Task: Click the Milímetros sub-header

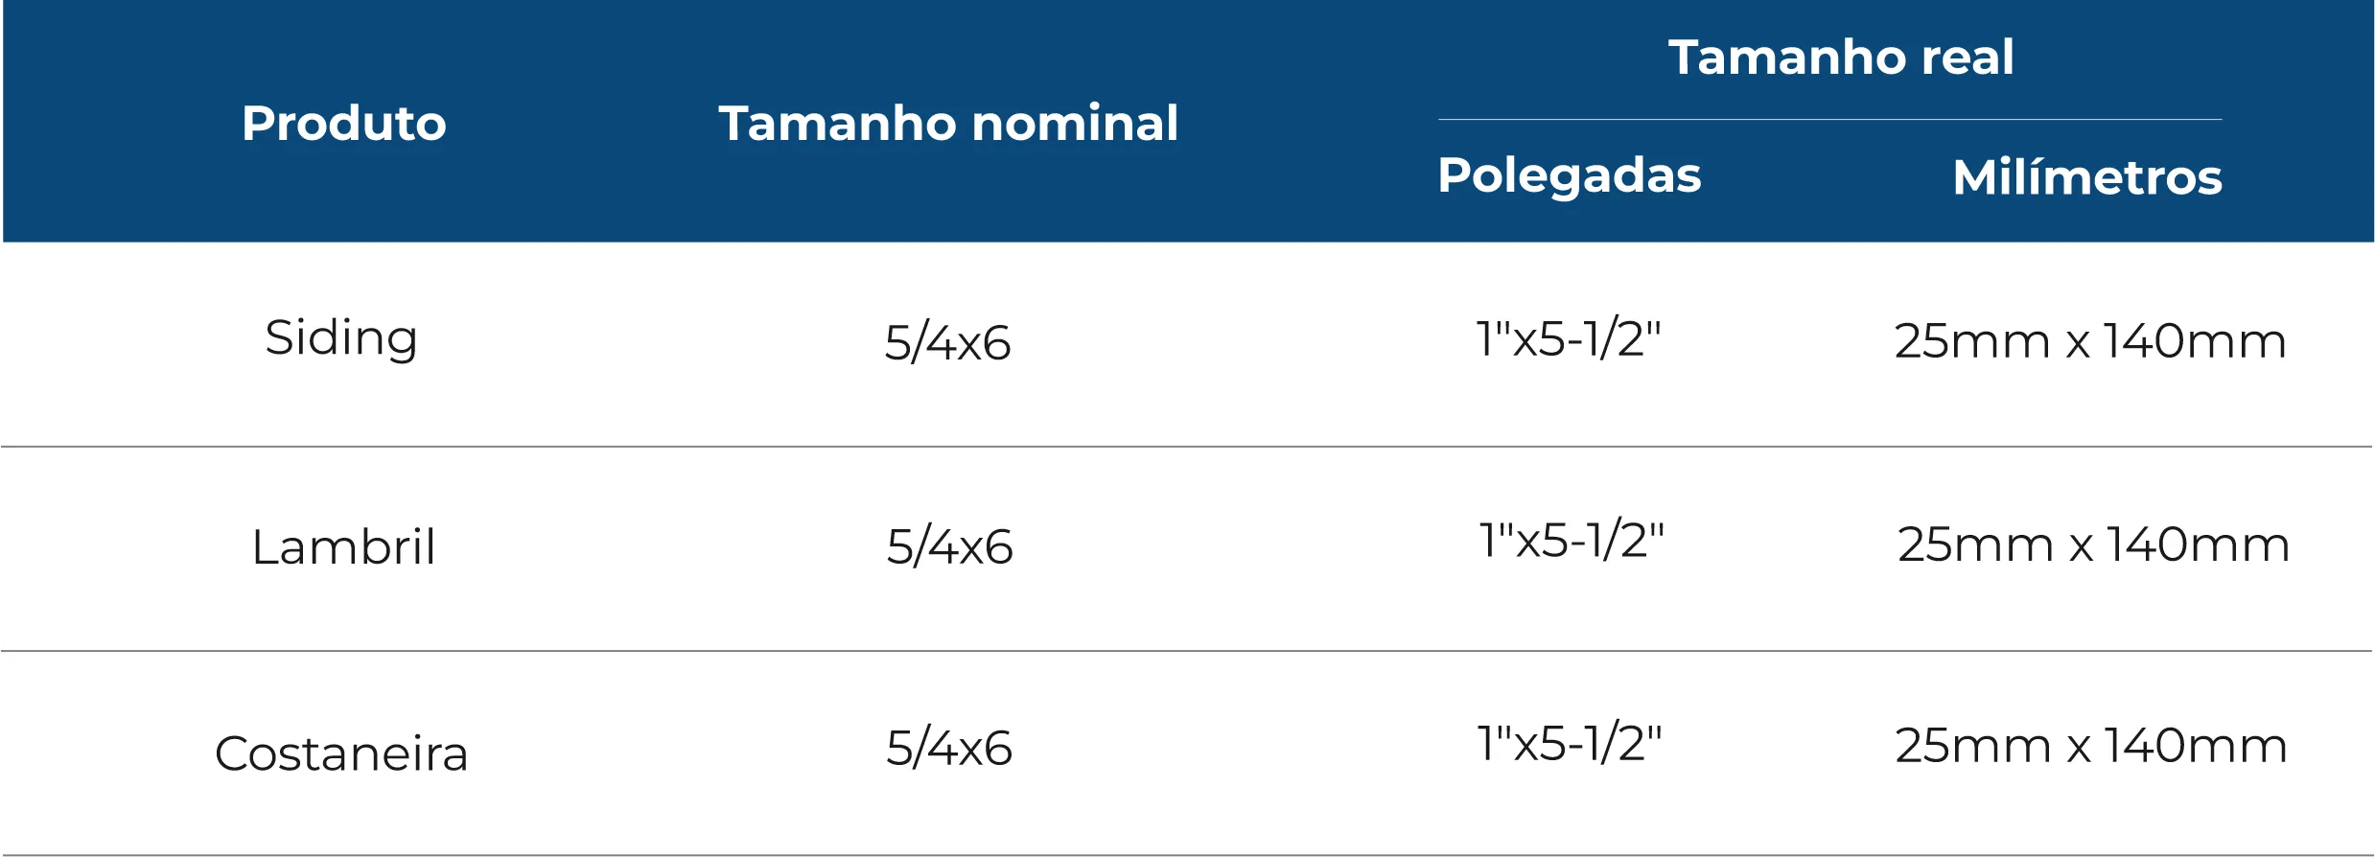Action: (x=2086, y=177)
